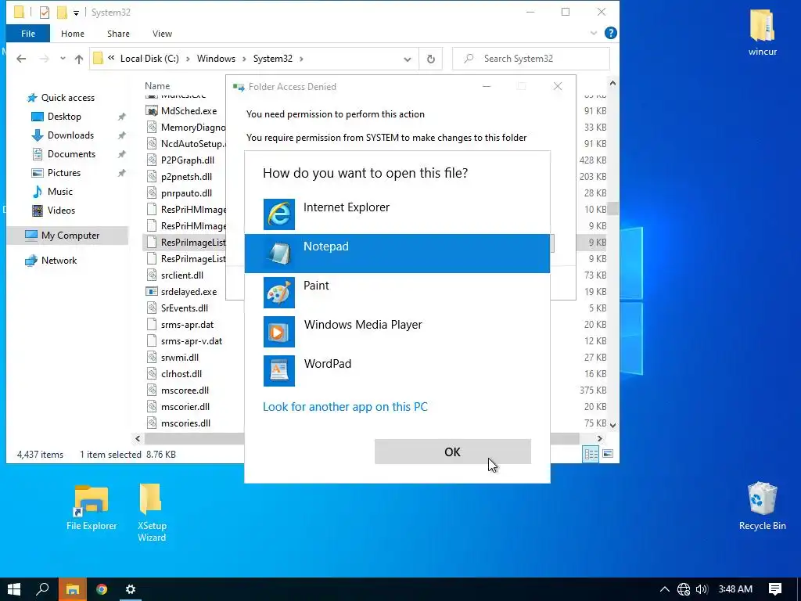Expand the System32 breadcrumb chevron
801x601 pixels.
(301, 59)
